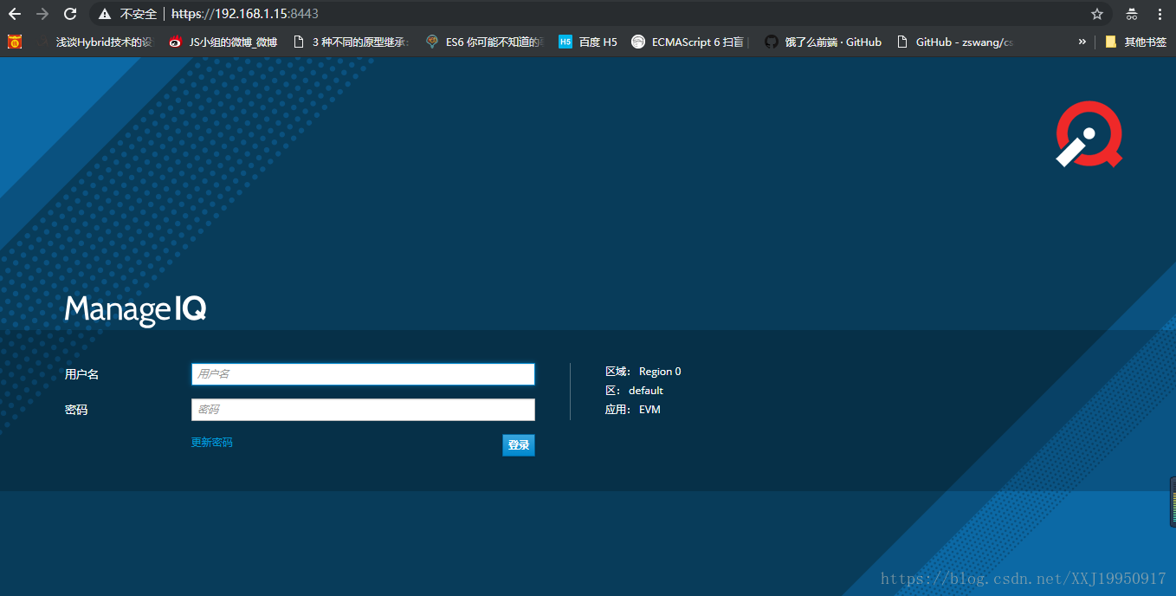
Task: Open the 3种不同的原型继承 bookmark
Action: [352, 42]
